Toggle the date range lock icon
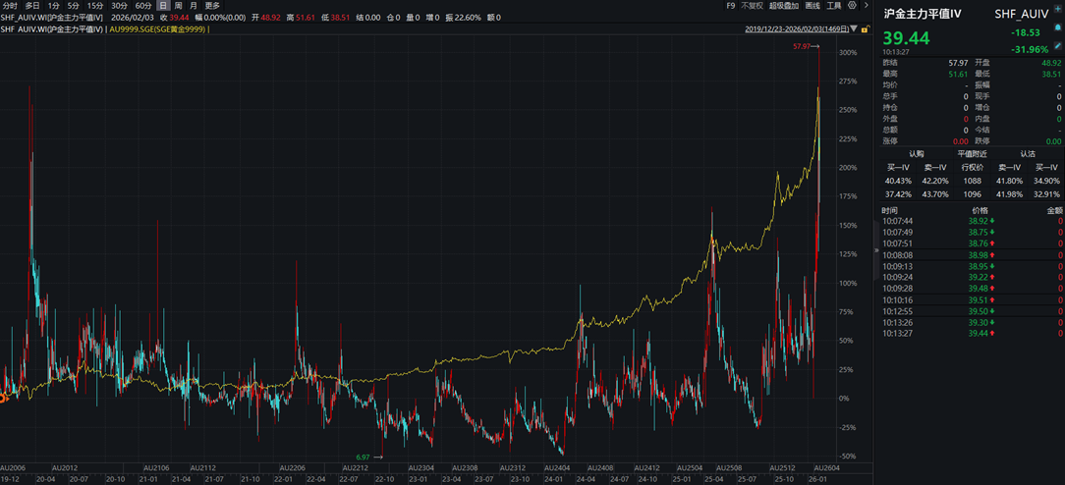The height and width of the screenshot is (485, 1065). pos(867,29)
